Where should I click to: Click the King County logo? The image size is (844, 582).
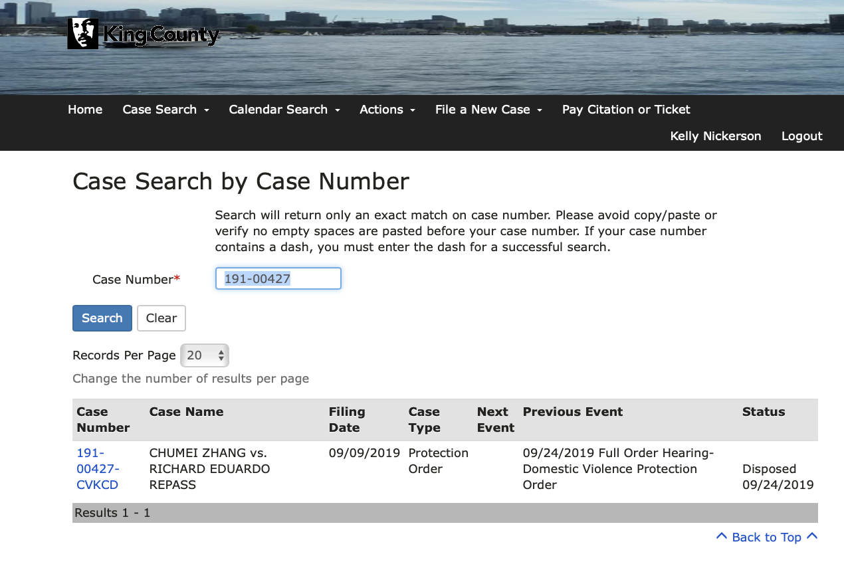(x=143, y=34)
